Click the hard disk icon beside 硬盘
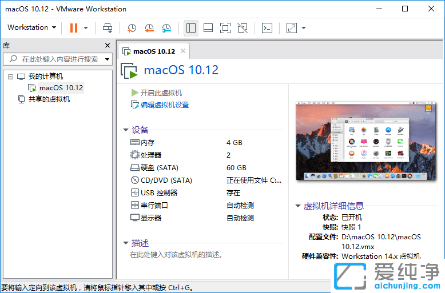Screen dimensions: 445x293 tap(135, 168)
